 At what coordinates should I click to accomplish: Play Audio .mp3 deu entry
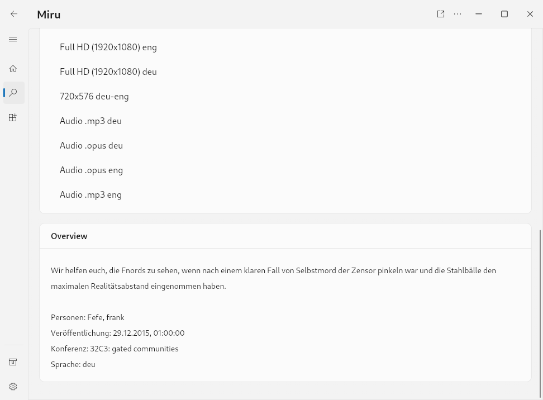[285, 121]
